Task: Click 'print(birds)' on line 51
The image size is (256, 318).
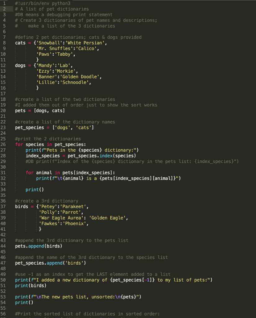Action: coord(31,286)
